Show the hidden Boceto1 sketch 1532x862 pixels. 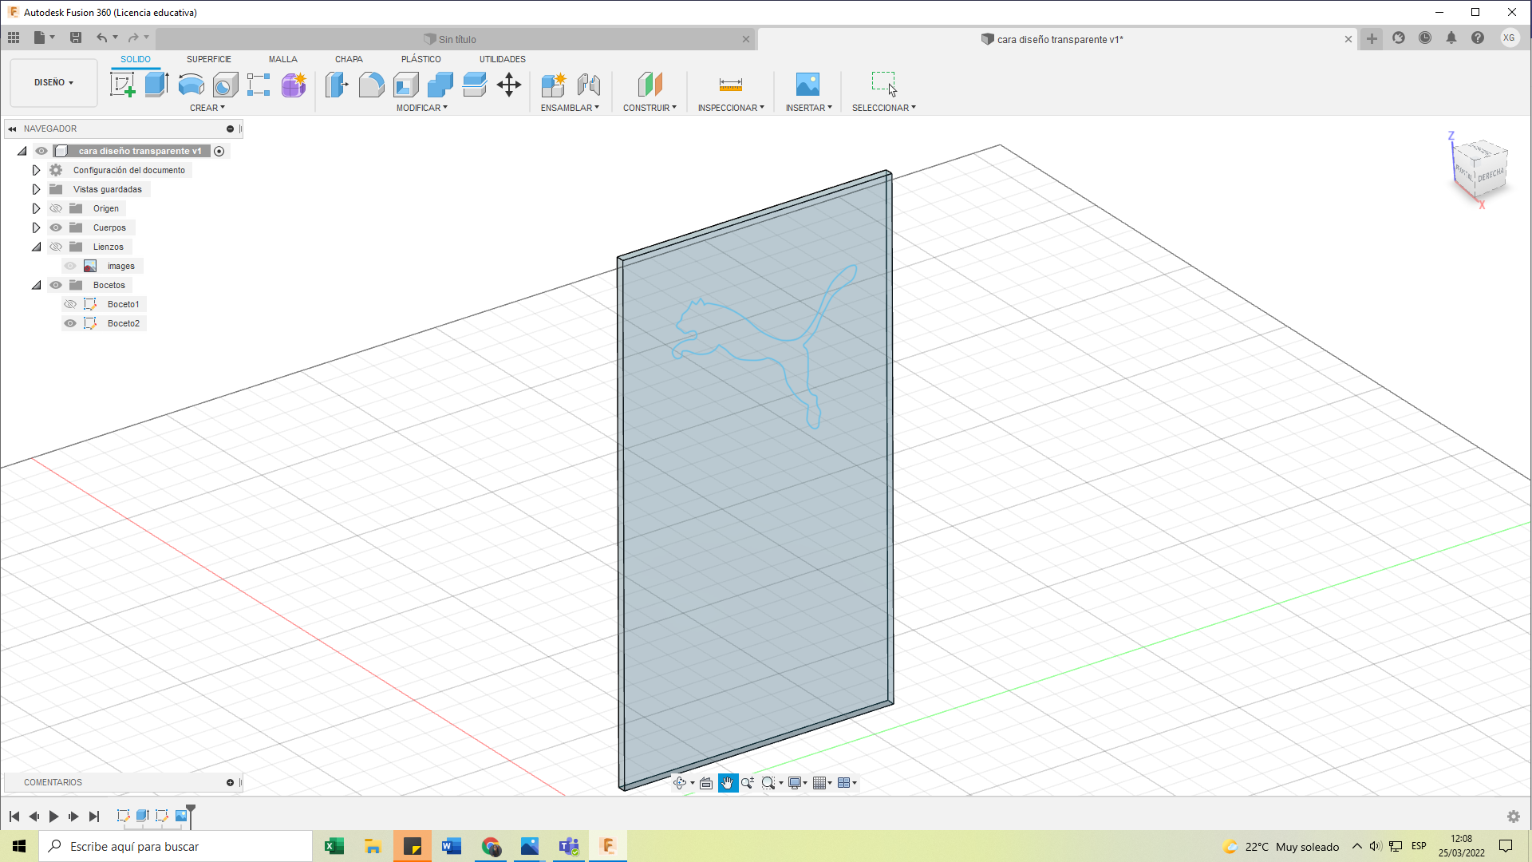pyautogui.click(x=70, y=304)
